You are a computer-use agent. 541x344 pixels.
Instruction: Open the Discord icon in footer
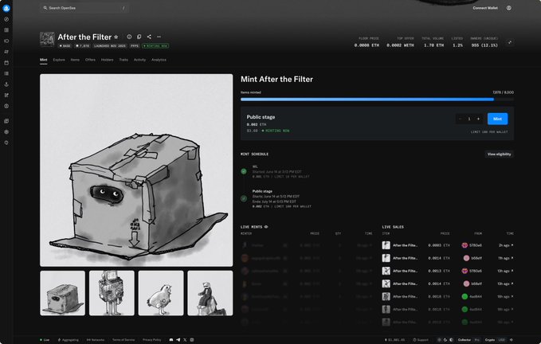171,340
